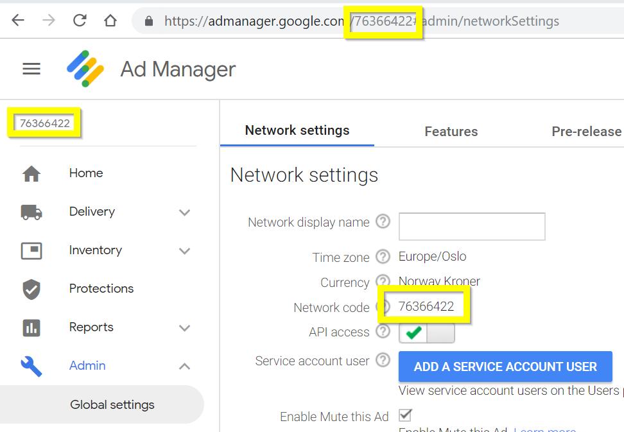
Task: Reload the page with browser refresh icon
Action: 80,21
